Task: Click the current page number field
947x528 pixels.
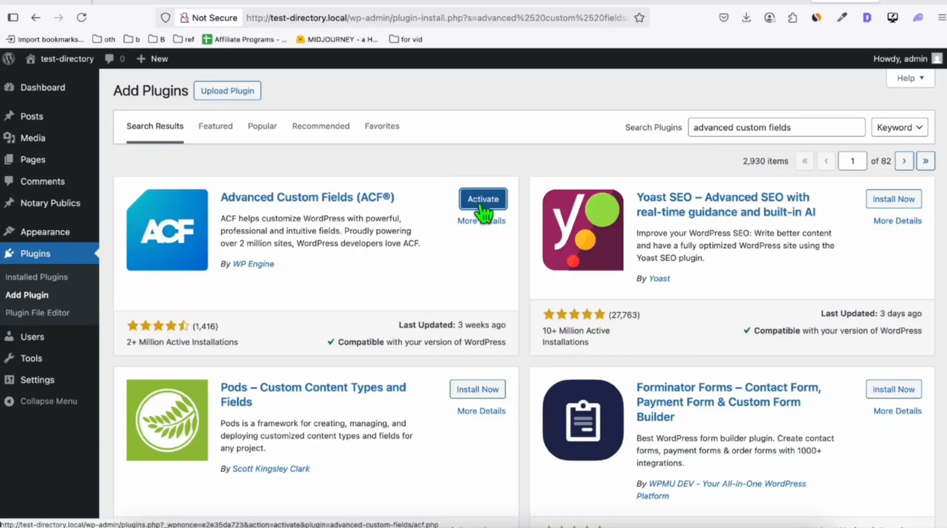Action: 852,161
